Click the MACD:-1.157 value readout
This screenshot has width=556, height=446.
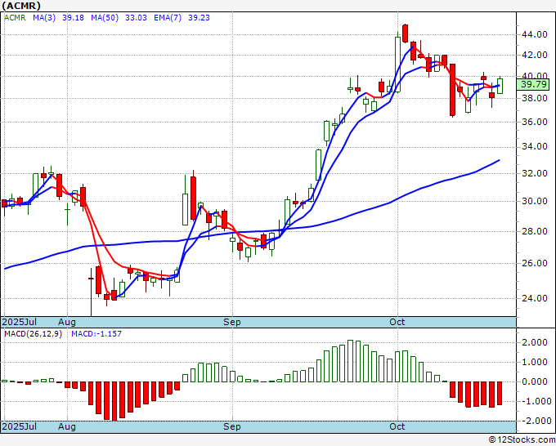(96, 334)
